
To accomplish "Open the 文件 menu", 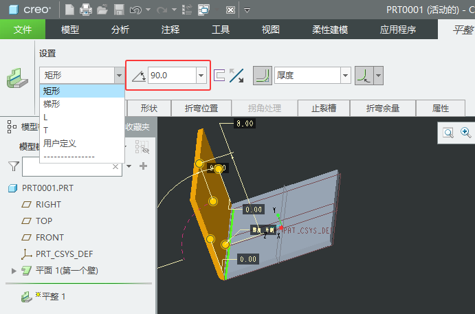I will [23, 30].
